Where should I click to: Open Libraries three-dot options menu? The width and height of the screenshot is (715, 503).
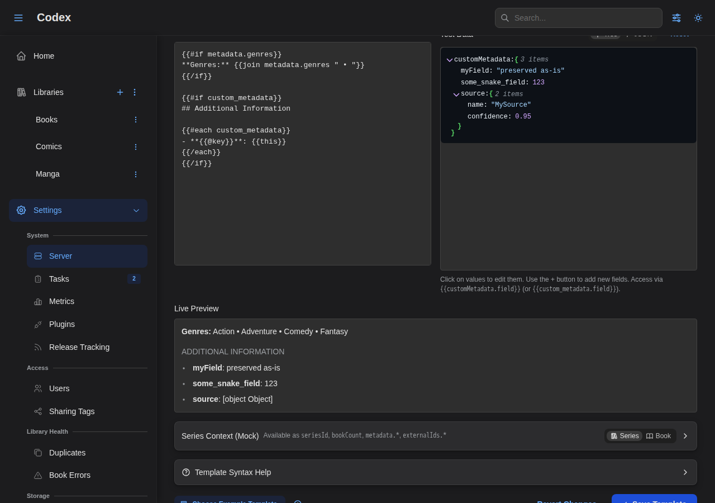pyautogui.click(x=135, y=92)
